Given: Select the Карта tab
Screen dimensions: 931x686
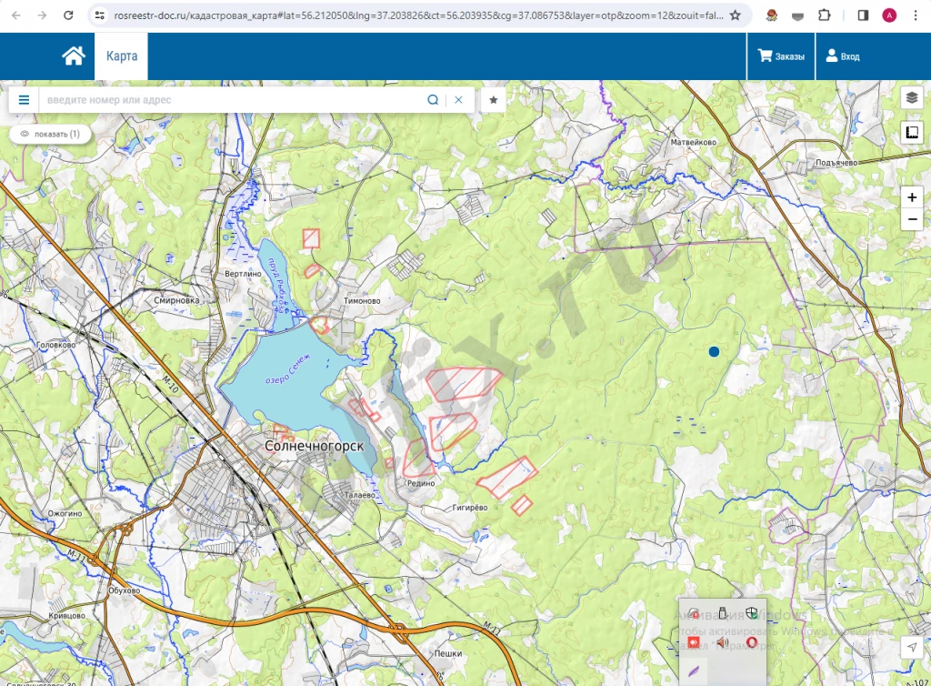Looking at the screenshot, I should (x=122, y=56).
